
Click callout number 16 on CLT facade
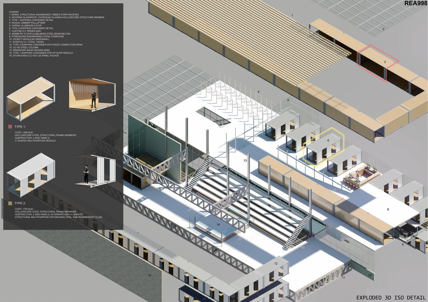tap(150, 275)
